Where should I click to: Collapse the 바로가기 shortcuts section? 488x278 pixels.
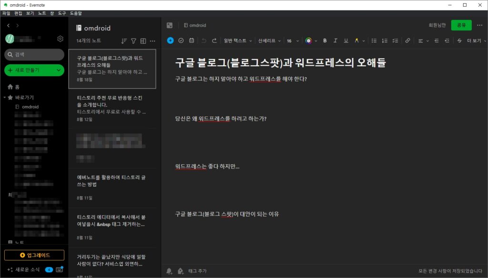point(5,97)
